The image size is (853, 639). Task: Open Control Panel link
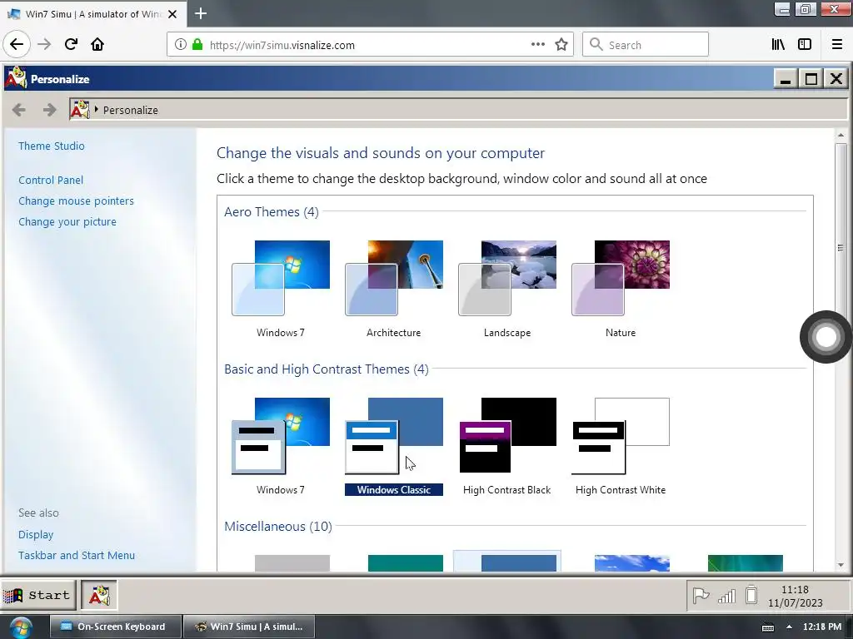(x=51, y=181)
